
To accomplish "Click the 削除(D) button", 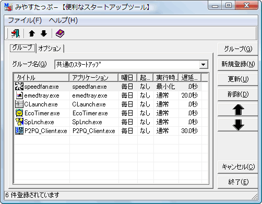I will [237, 94].
